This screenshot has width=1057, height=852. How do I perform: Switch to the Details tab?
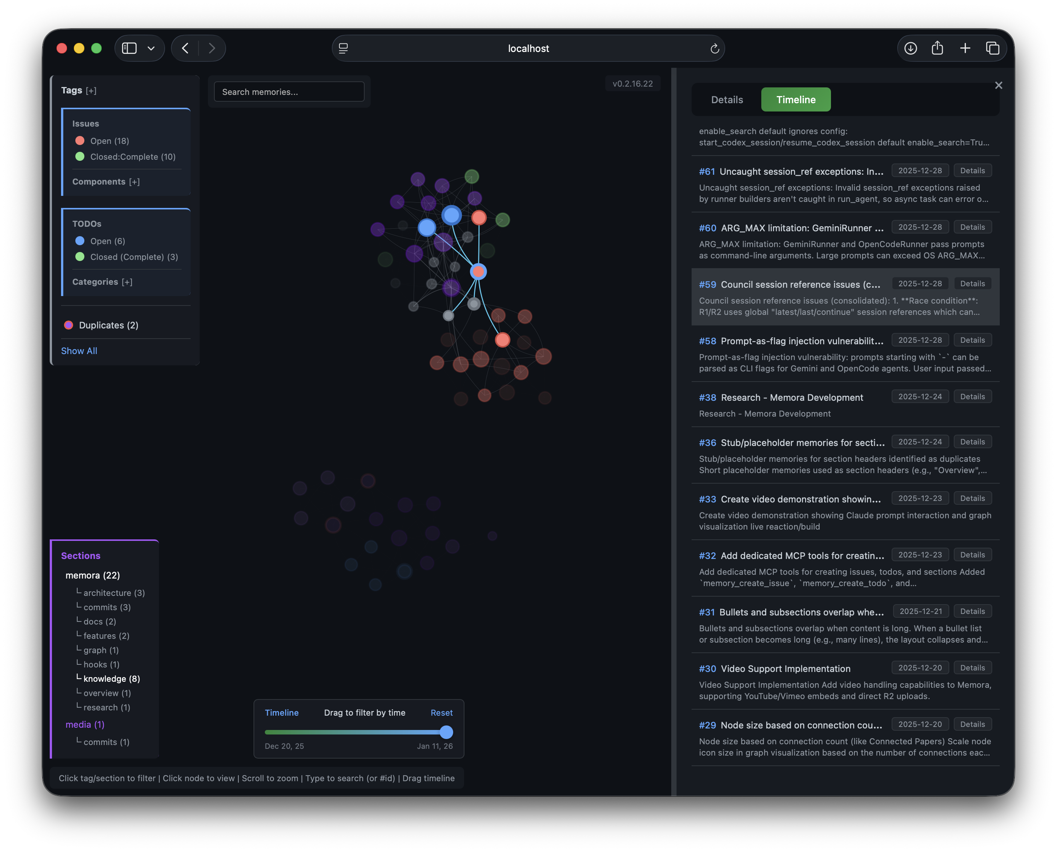tap(727, 99)
